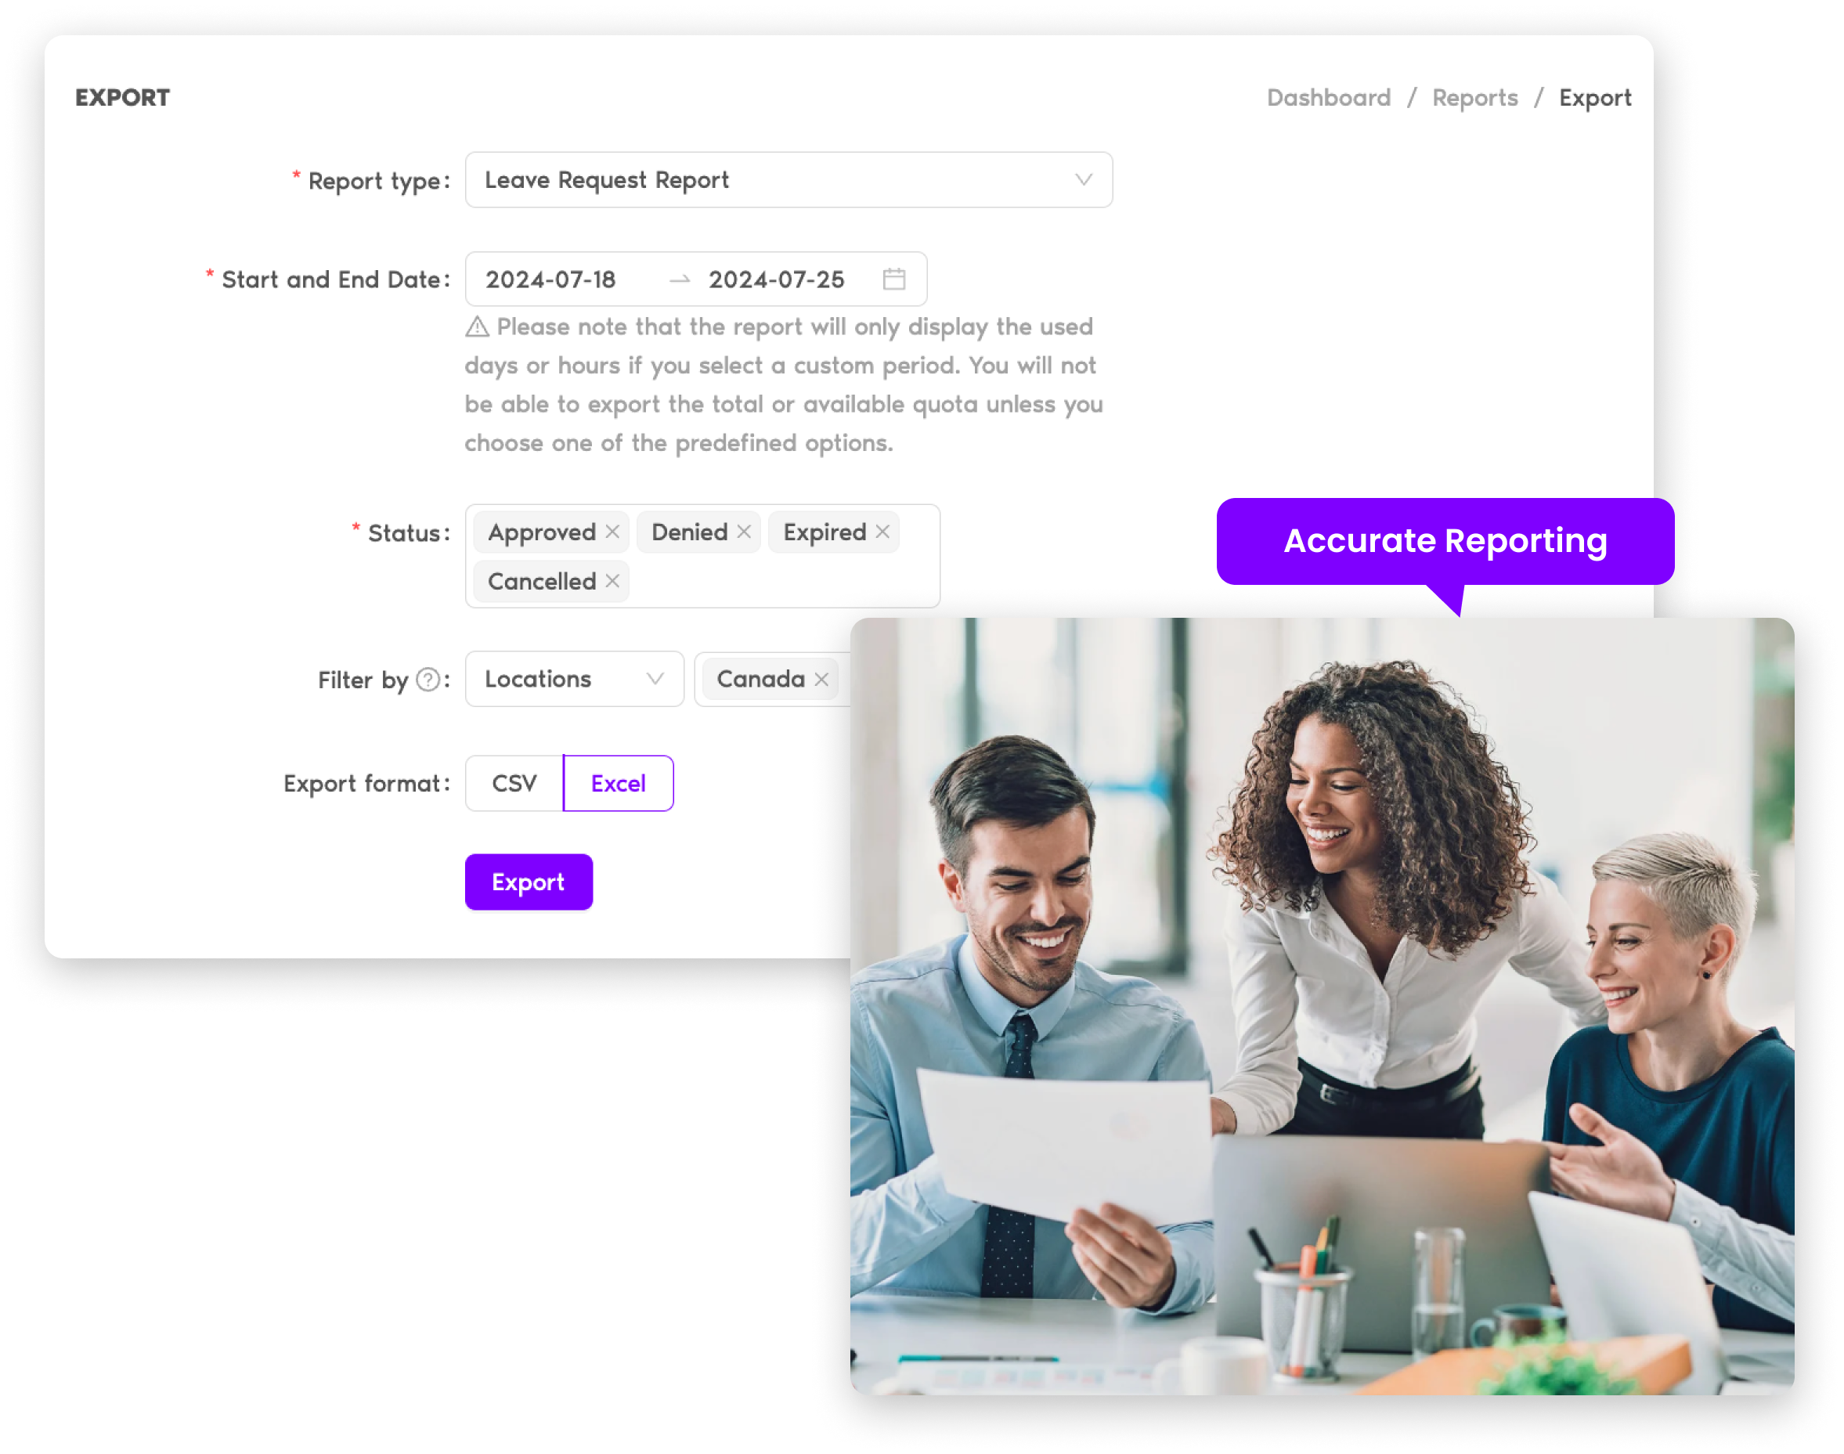Remove the Expired status tag
The width and height of the screenshot is (1844, 1454).
[885, 532]
